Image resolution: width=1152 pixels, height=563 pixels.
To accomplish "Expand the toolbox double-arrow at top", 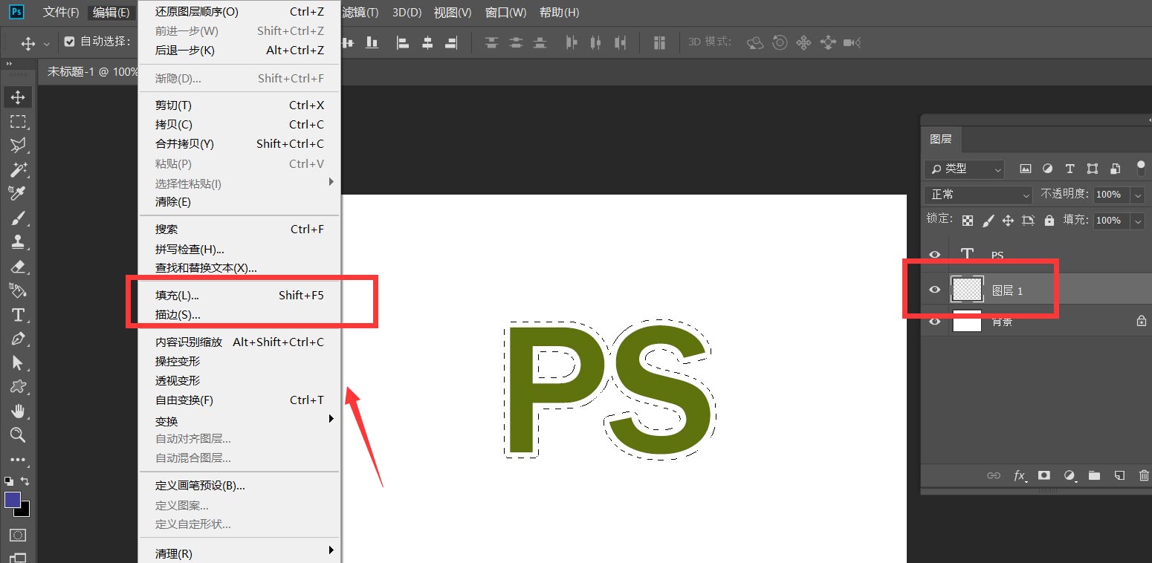I will (10, 65).
